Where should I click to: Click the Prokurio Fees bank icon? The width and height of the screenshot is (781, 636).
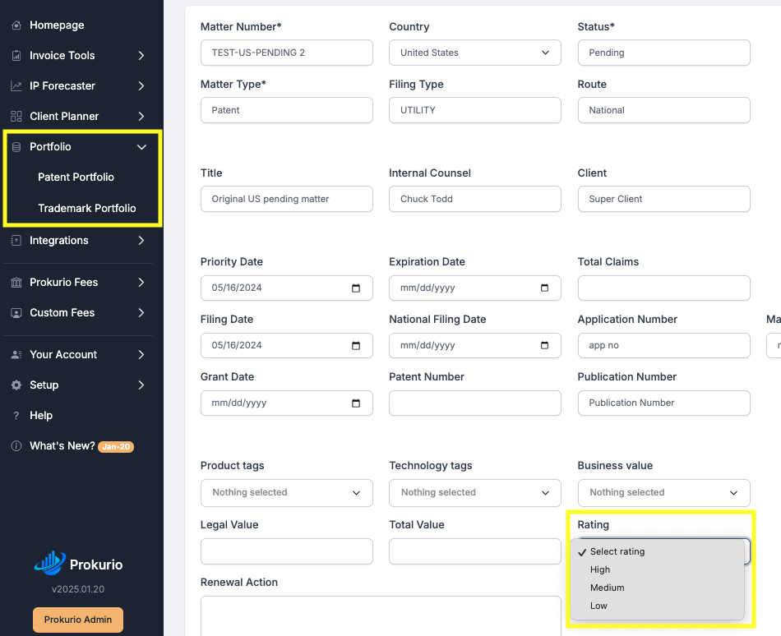pyautogui.click(x=16, y=283)
